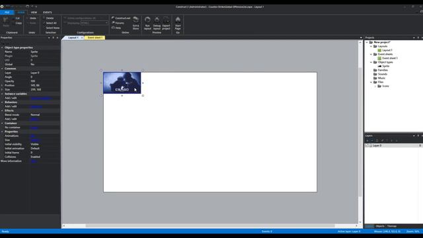Click the Animations Edit link
The image size is (423, 238).
coord(32,136)
